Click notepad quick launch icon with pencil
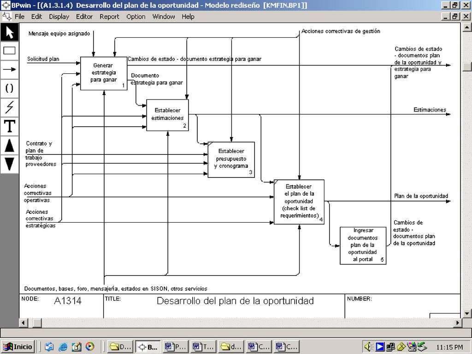This screenshot has height=354, width=472. point(76,347)
